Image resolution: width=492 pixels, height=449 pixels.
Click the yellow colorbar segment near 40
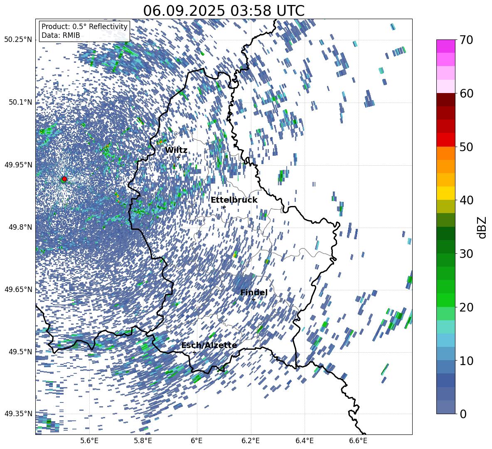(445, 194)
